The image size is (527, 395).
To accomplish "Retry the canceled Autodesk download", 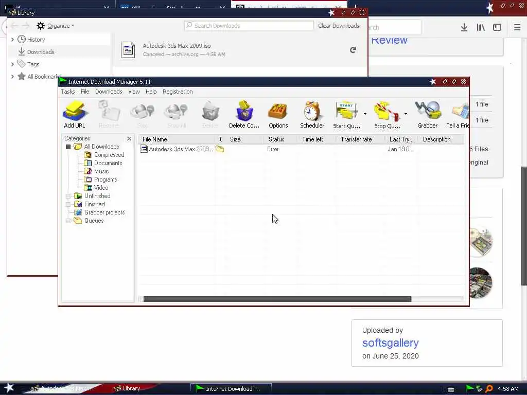I will (353, 50).
